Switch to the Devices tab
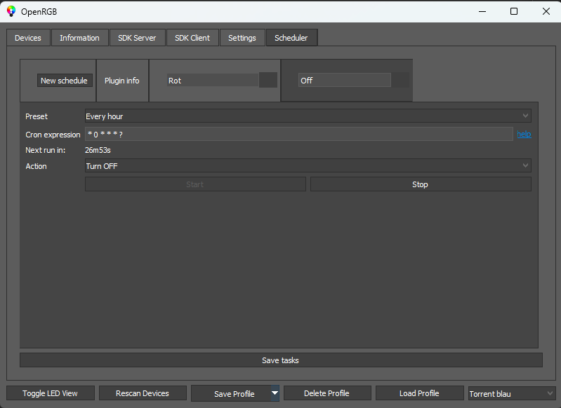The image size is (561, 408). (28, 38)
